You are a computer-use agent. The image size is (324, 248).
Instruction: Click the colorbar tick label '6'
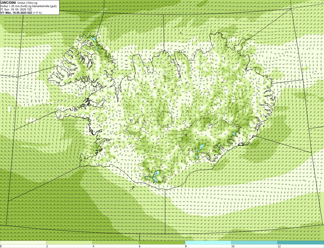[x=139, y=246]
